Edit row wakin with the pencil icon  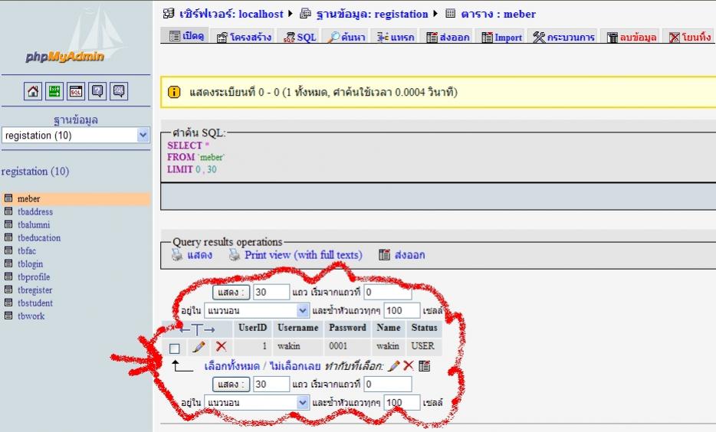point(199,347)
